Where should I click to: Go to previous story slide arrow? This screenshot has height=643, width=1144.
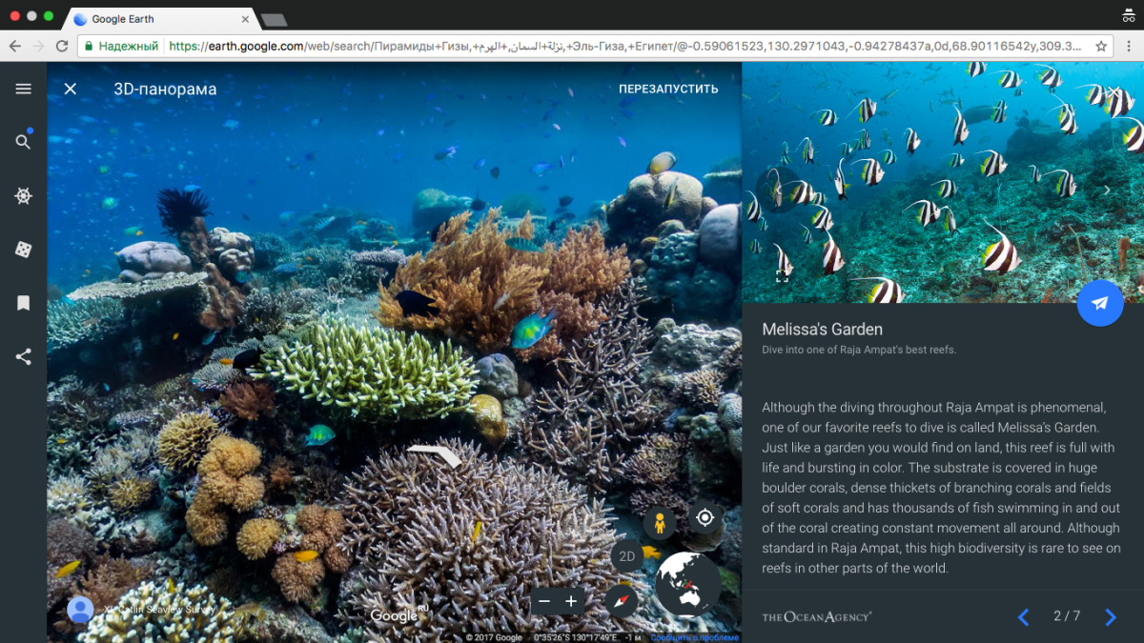[x=1024, y=617]
